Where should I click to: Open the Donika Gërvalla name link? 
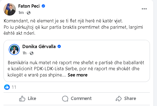coord(39,47)
